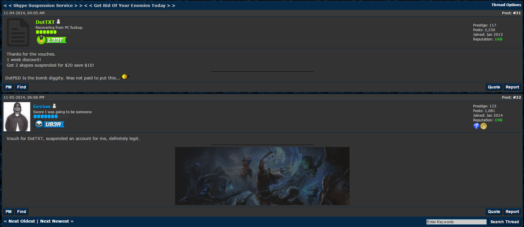Report post #32
Screen dimensions: 524x227
pos(512,212)
